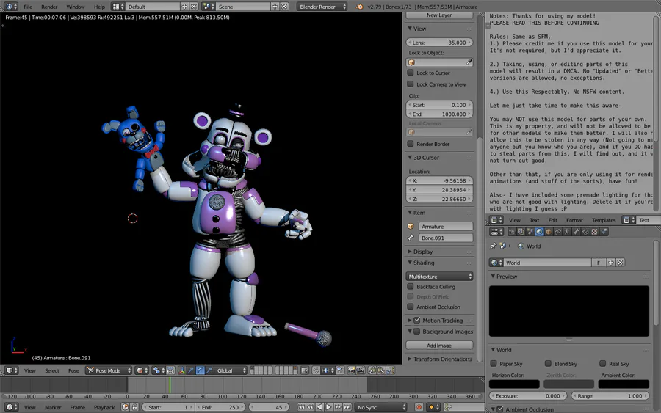This screenshot has width=661, height=413.
Task: Open the Render menu in top bar
Action: (x=49, y=7)
